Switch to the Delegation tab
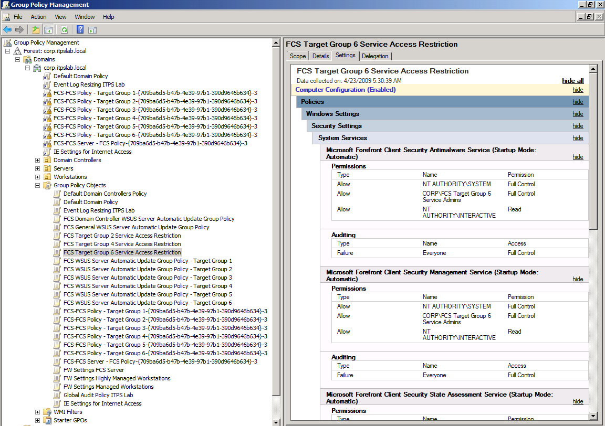Image resolution: width=605 pixels, height=426 pixels. pyautogui.click(x=375, y=56)
